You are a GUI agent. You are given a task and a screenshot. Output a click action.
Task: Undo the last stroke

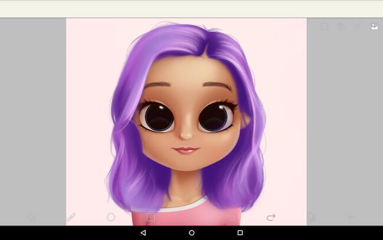pyautogui.click(x=231, y=217)
